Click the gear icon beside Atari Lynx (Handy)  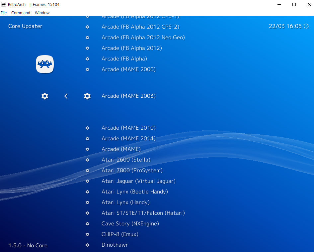pyautogui.click(x=87, y=202)
